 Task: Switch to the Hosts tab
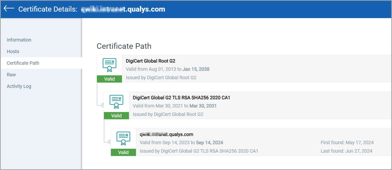[13, 51]
